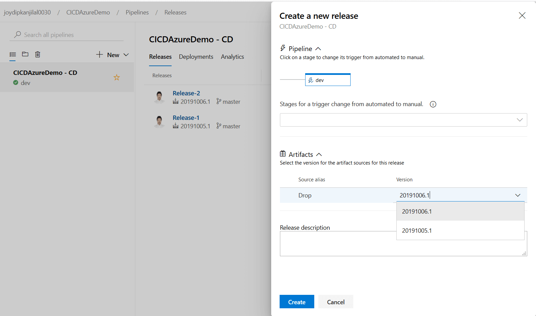
Task: Click the trash bin icon
Action: [38, 54]
